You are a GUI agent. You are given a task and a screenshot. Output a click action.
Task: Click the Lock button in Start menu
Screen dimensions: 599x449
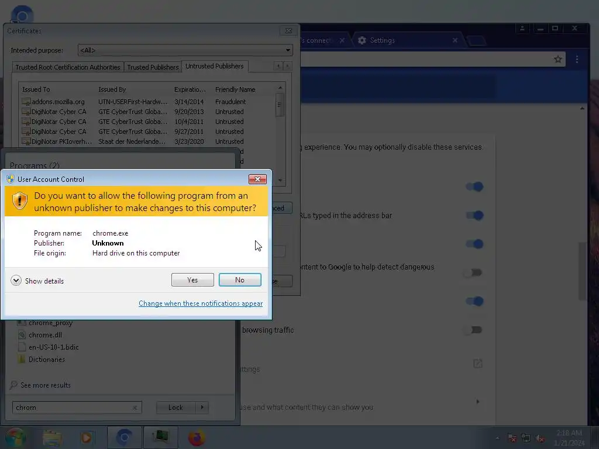point(175,407)
